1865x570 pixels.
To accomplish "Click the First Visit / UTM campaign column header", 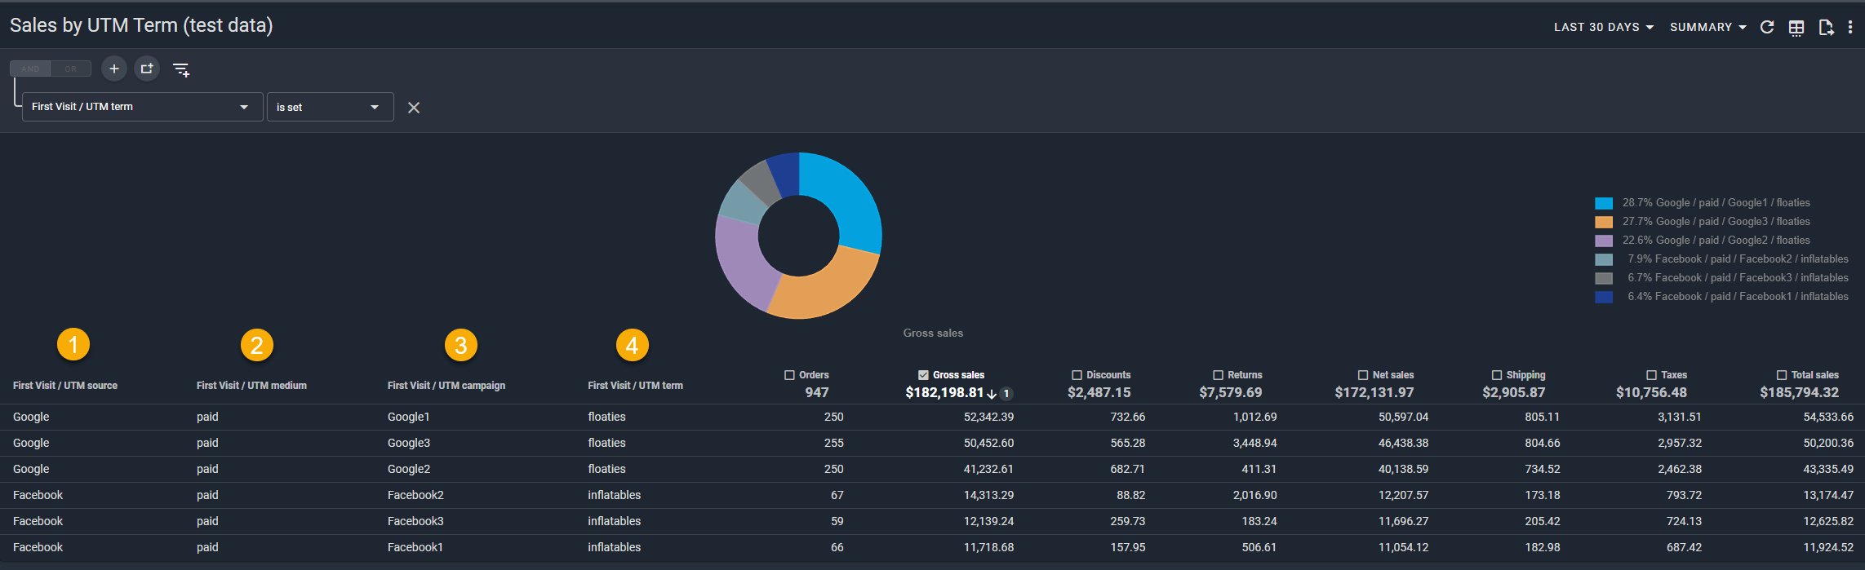I will (x=446, y=386).
